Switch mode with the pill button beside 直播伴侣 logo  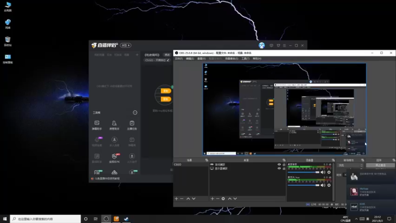(126, 45)
